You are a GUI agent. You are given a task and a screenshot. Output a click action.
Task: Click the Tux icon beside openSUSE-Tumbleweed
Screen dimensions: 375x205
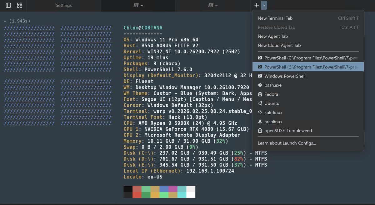click(x=260, y=131)
